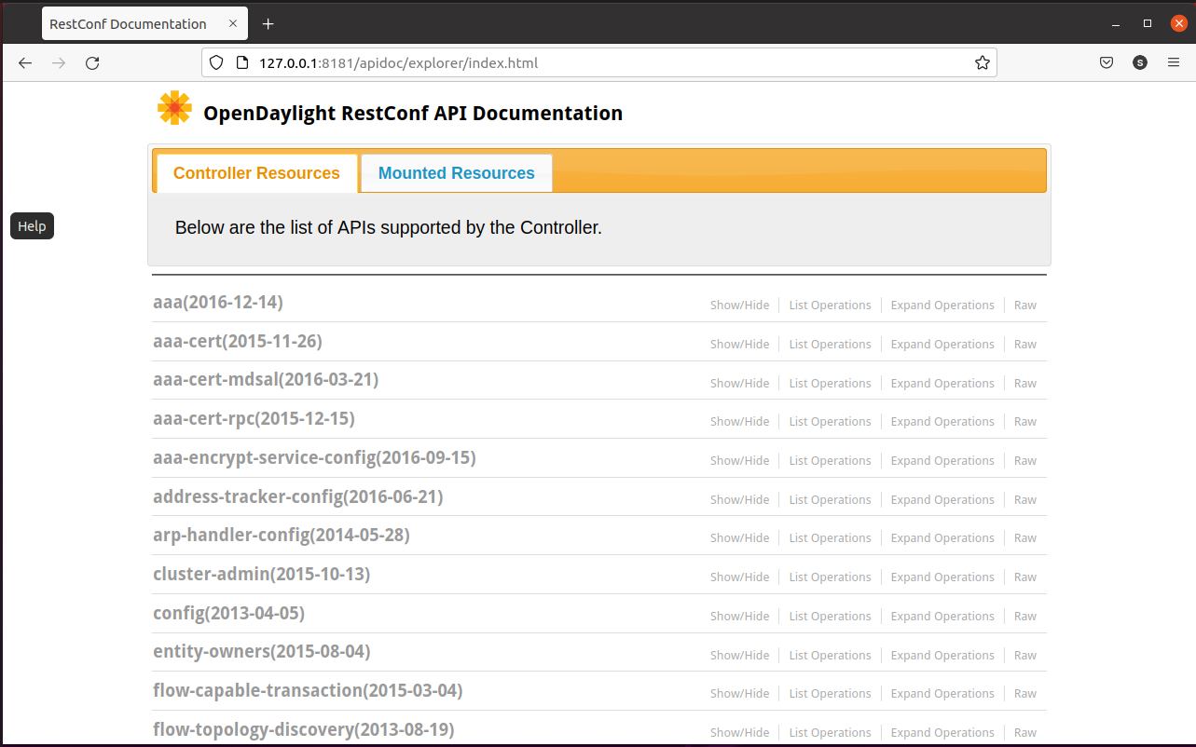List Operations for entity-owners
This screenshot has height=747, width=1196.
coord(830,656)
